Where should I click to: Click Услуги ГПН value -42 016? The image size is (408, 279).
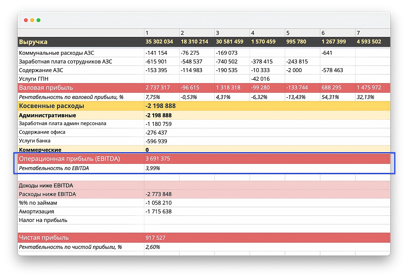(260, 79)
